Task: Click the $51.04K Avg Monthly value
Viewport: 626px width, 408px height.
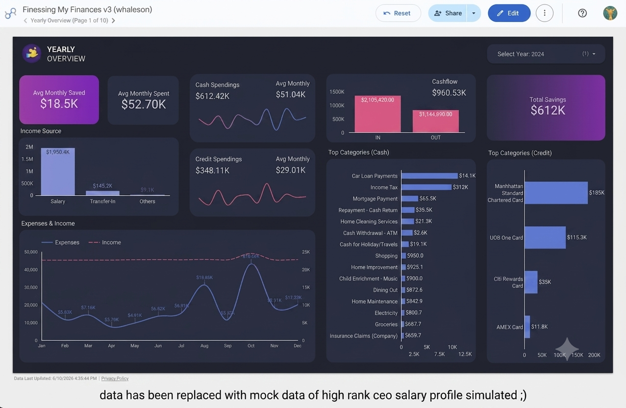Action: click(x=291, y=94)
